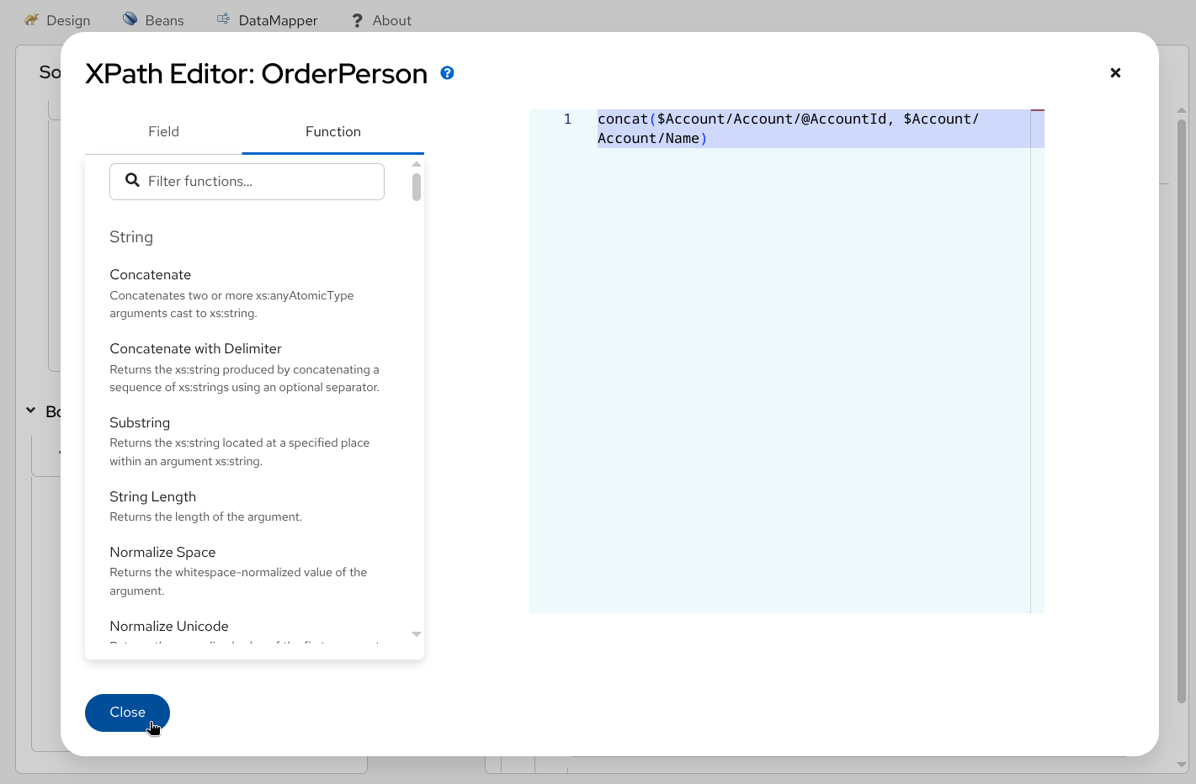The width and height of the screenshot is (1196, 784).
Task: Click the Design red-hat icon
Action: click(31, 19)
